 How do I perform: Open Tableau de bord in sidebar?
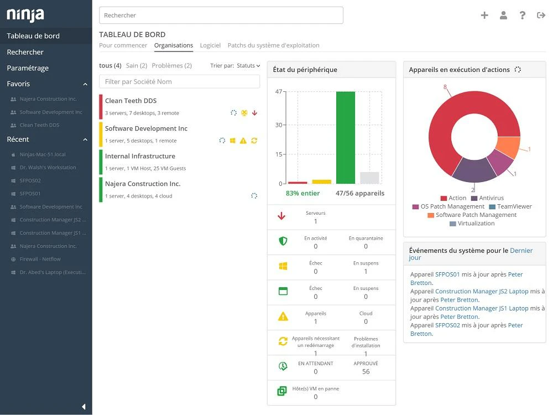pos(46,35)
